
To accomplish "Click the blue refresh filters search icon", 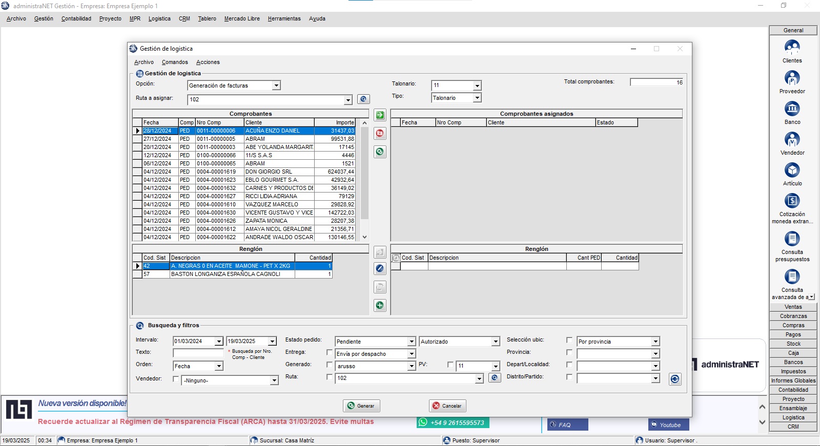I will tap(675, 379).
